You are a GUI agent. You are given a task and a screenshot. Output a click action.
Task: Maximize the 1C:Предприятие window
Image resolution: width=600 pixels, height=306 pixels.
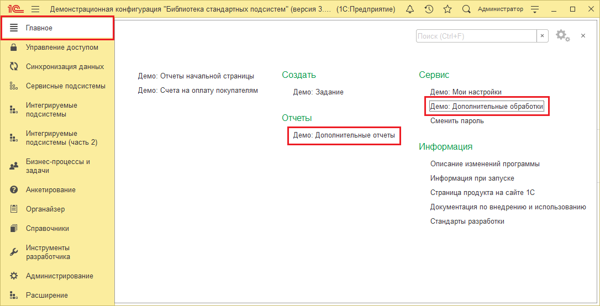(572, 9)
